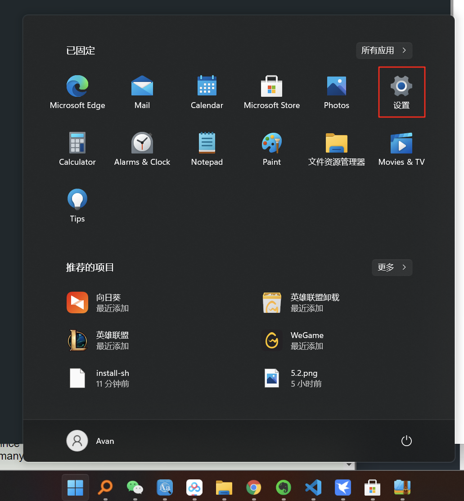This screenshot has height=501, width=464.
Task: Launch Alarms & Clock
Action: click(x=142, y=149)
